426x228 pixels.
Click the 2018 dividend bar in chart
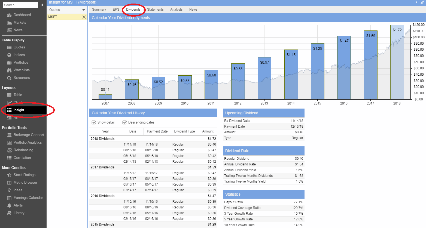(x=397, y=63)
